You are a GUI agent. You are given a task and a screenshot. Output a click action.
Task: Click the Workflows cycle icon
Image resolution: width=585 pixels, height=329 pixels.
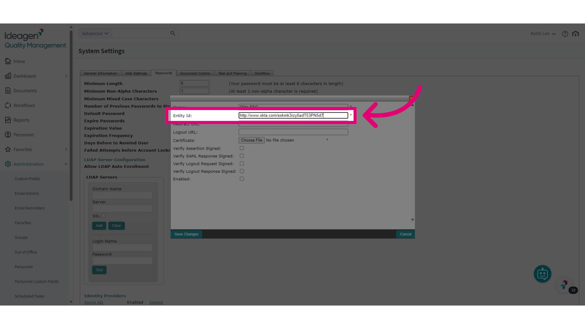point(8,105)
